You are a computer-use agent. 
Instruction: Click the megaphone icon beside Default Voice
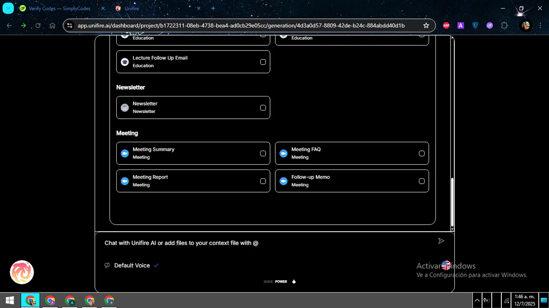coord(107,266)
